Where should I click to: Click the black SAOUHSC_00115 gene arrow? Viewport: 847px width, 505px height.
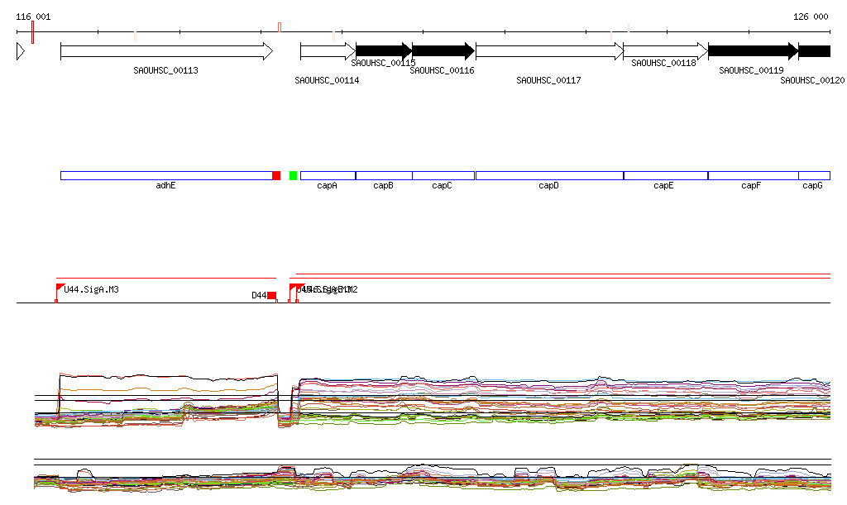pos(383,51)
